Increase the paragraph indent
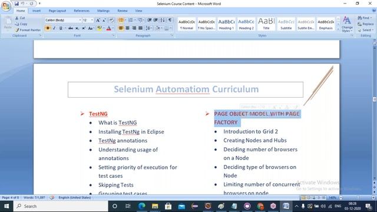 point(156,20)
